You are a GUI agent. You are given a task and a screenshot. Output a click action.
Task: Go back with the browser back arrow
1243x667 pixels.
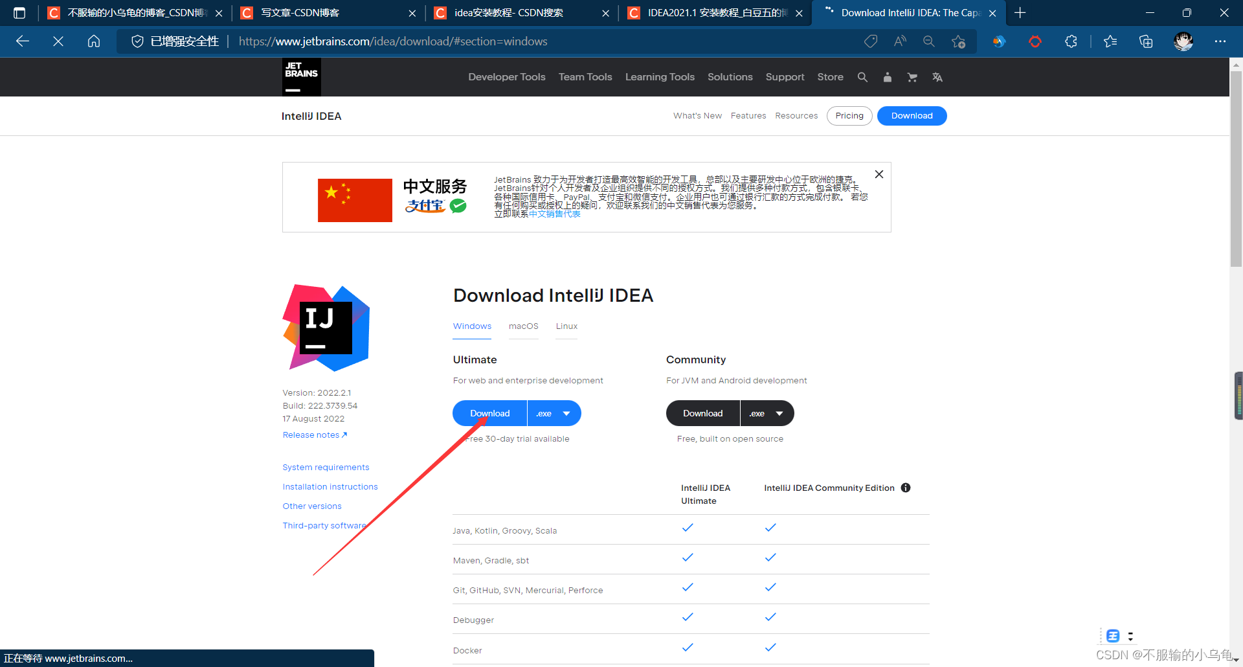click(23, 41)
